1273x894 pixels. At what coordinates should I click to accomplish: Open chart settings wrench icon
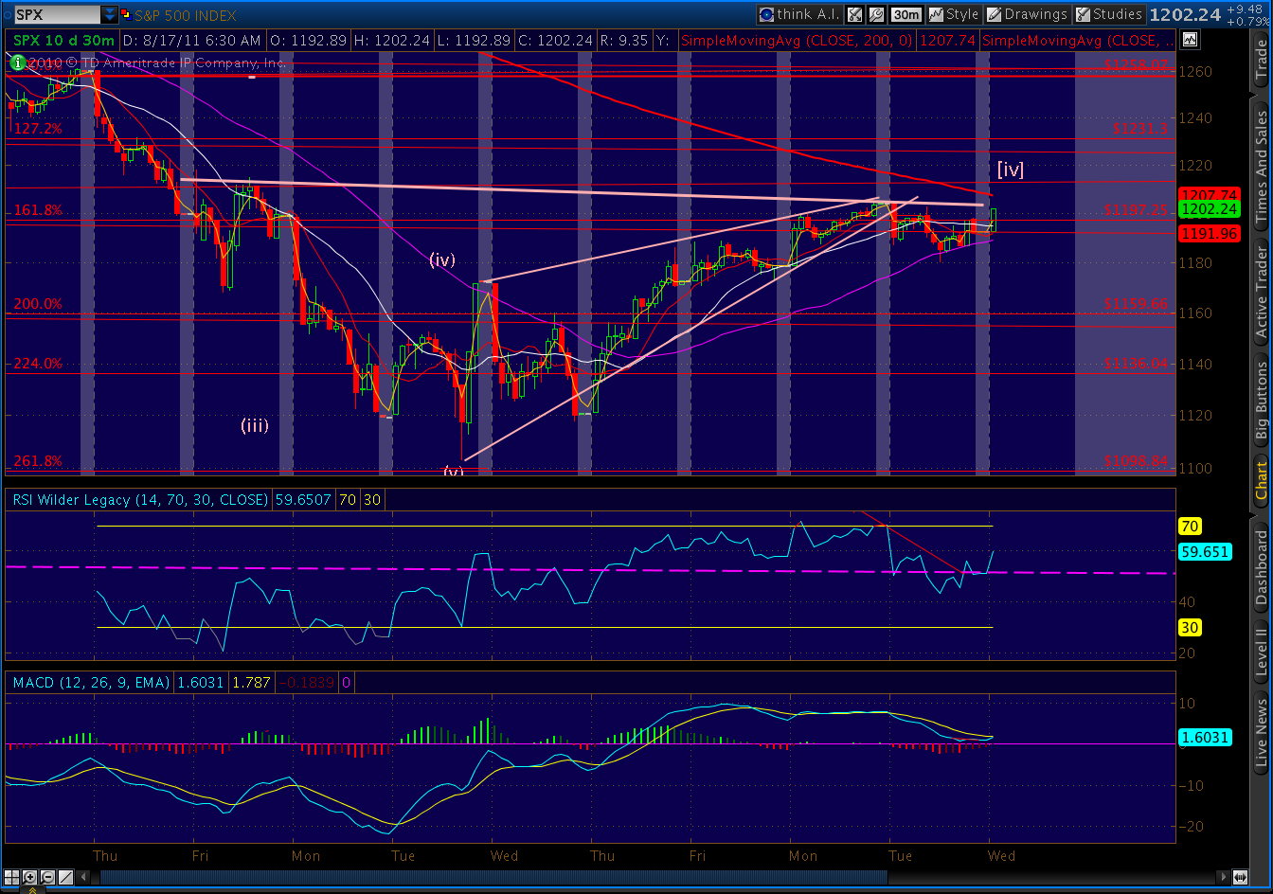click(x=876, y=14)
